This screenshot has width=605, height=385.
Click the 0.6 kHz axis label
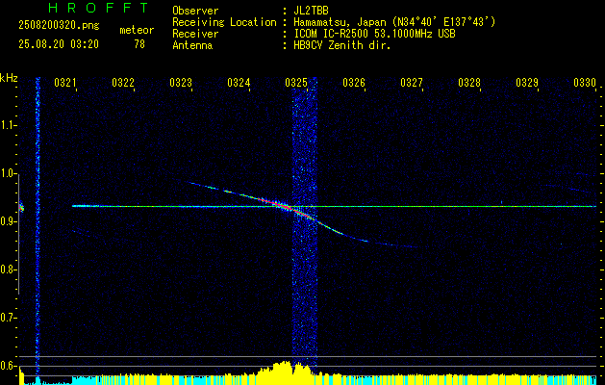click(8, 366)
